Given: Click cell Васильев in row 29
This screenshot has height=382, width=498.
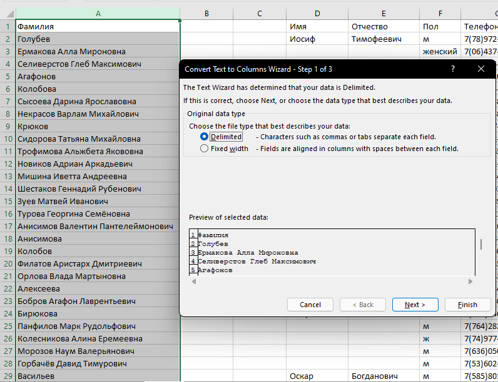Looking at the screenshot, I should coord(98,376).
